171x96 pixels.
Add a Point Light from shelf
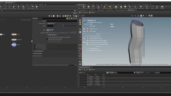[x=84, y=7]
